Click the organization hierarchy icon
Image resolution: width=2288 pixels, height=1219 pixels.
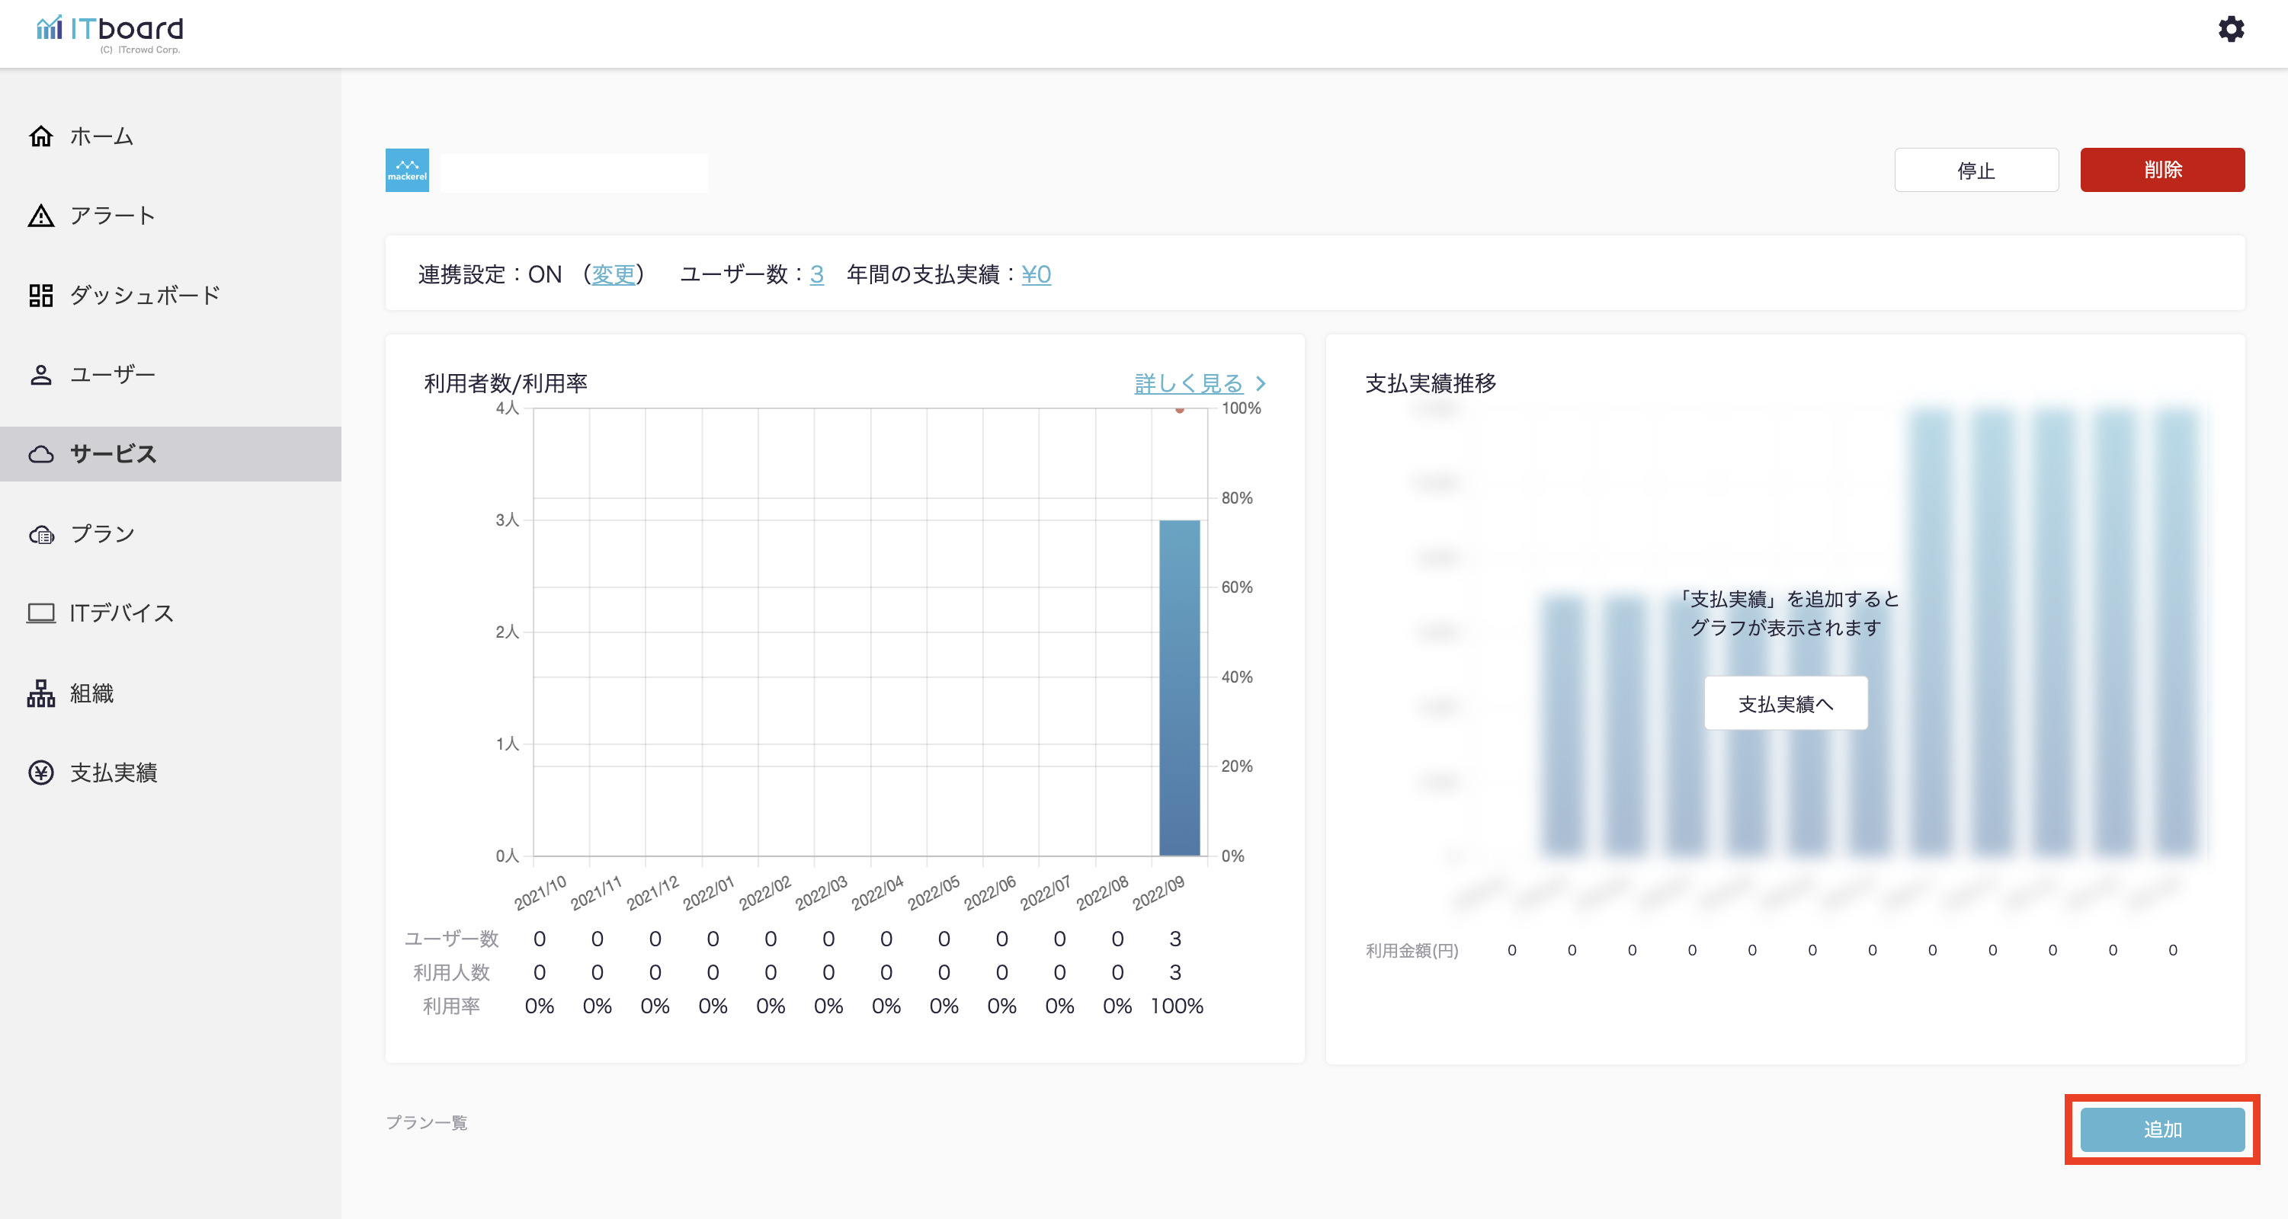coord(41,693)
